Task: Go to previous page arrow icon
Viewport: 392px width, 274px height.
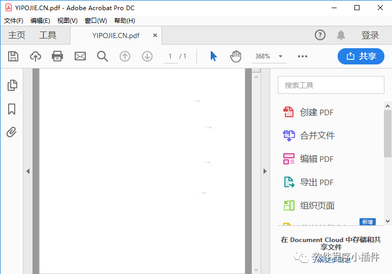Action: point(125,56)
